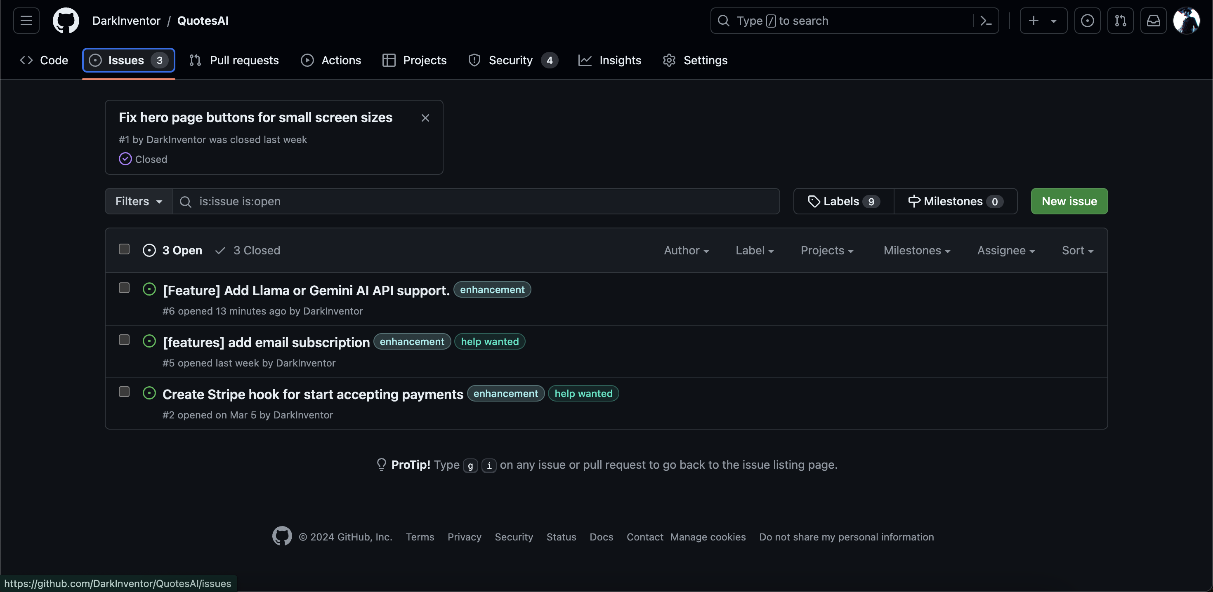Open the Author filter dropdown
1213x592 pixels.
click(686, 250)
